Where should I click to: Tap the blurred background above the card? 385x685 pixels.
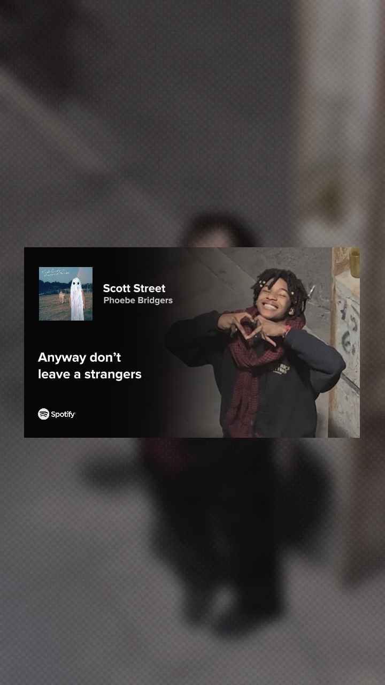(192, 123)
